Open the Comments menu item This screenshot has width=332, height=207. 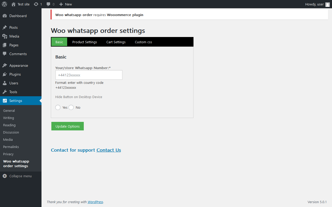pos(21,54)
